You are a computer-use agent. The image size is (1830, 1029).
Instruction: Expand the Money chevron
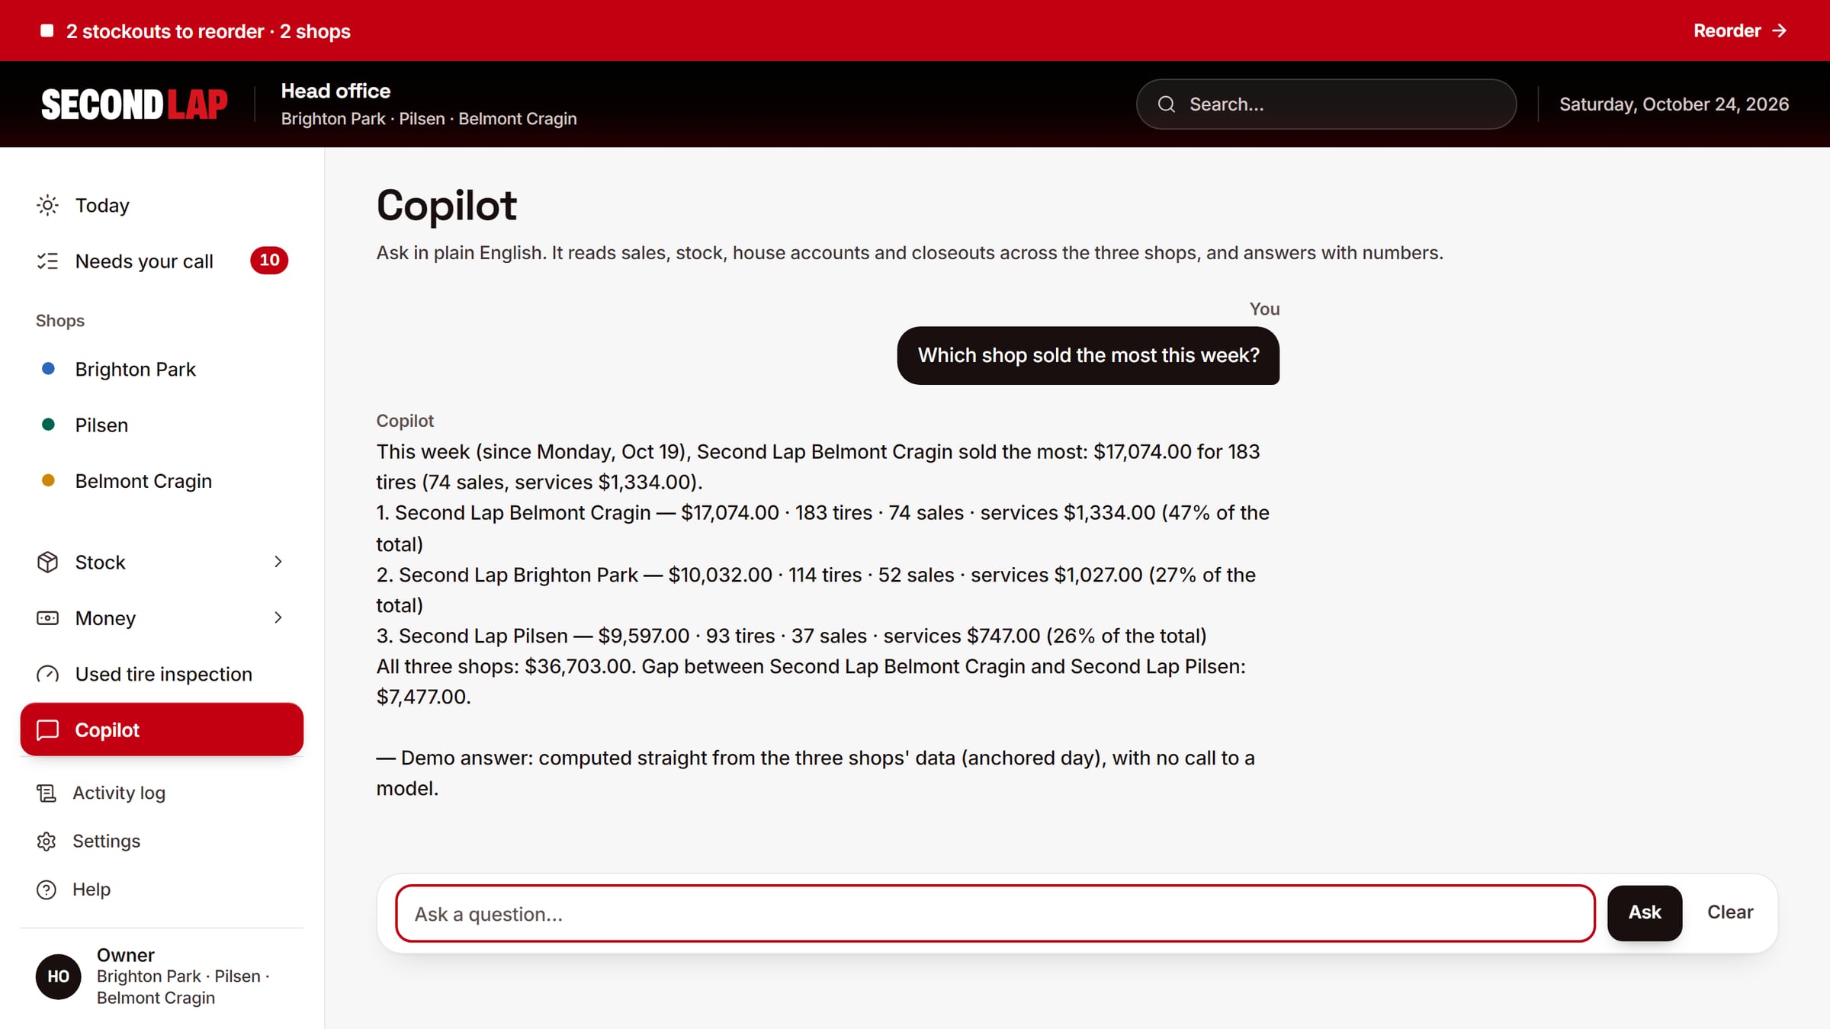click(278, 618)
